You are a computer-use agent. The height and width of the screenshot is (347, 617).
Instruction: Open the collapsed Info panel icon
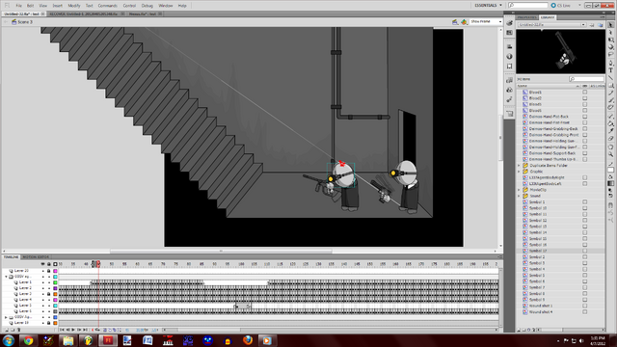pos(510,56)
